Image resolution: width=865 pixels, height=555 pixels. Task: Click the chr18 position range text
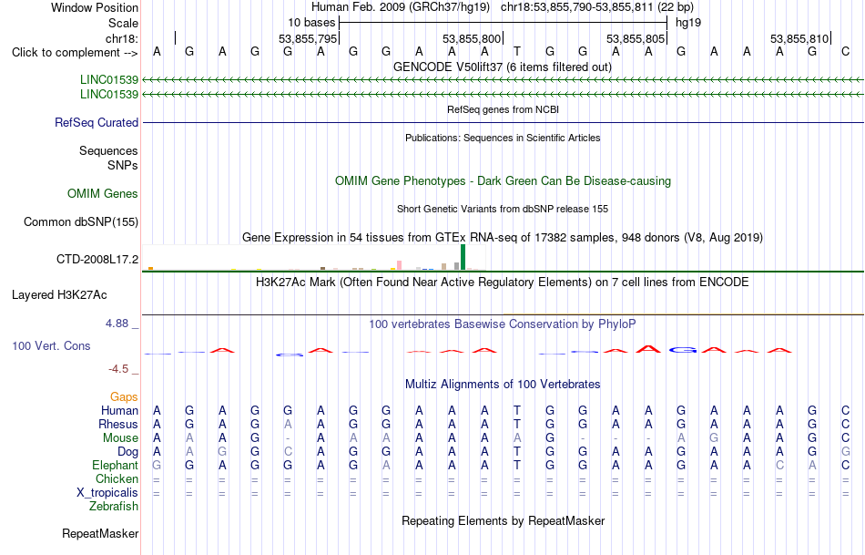click(x=597, y=7)
